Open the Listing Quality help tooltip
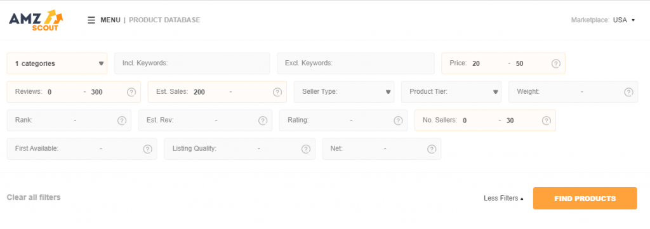The width and height of the screenshot is (650, 229). coord(306,148)
